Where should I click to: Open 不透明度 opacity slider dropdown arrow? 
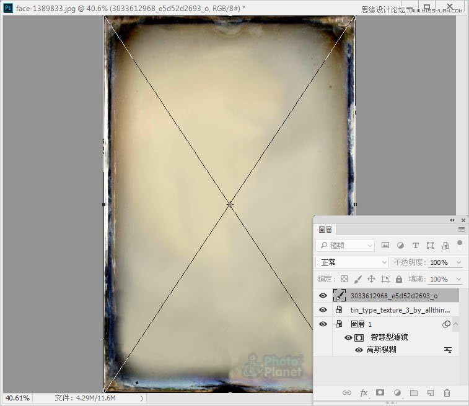tap(459, 262)
